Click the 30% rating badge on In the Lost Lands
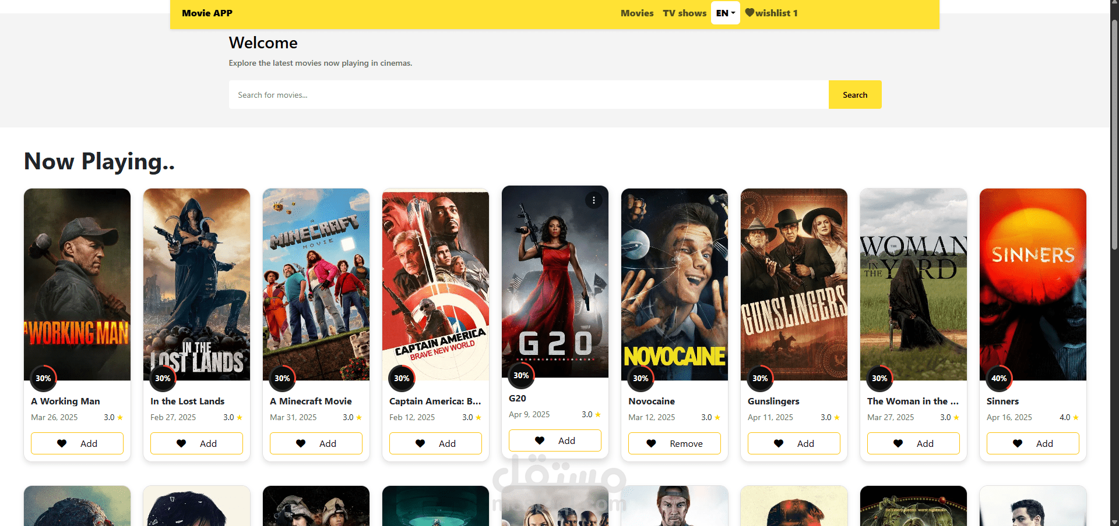Image resolution: width=1119 pixels, height=526 pixels. point(163,378)
